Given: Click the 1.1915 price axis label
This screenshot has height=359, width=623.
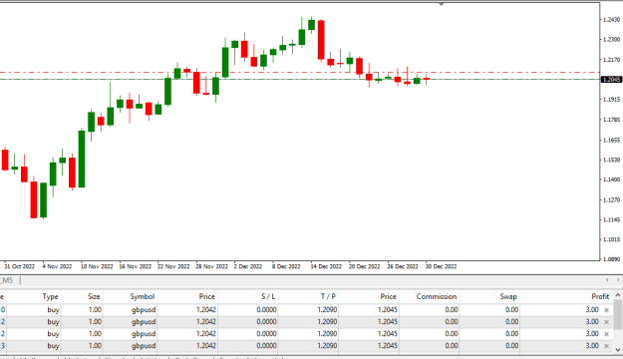Looking at the screenshot, I should 611,100.
